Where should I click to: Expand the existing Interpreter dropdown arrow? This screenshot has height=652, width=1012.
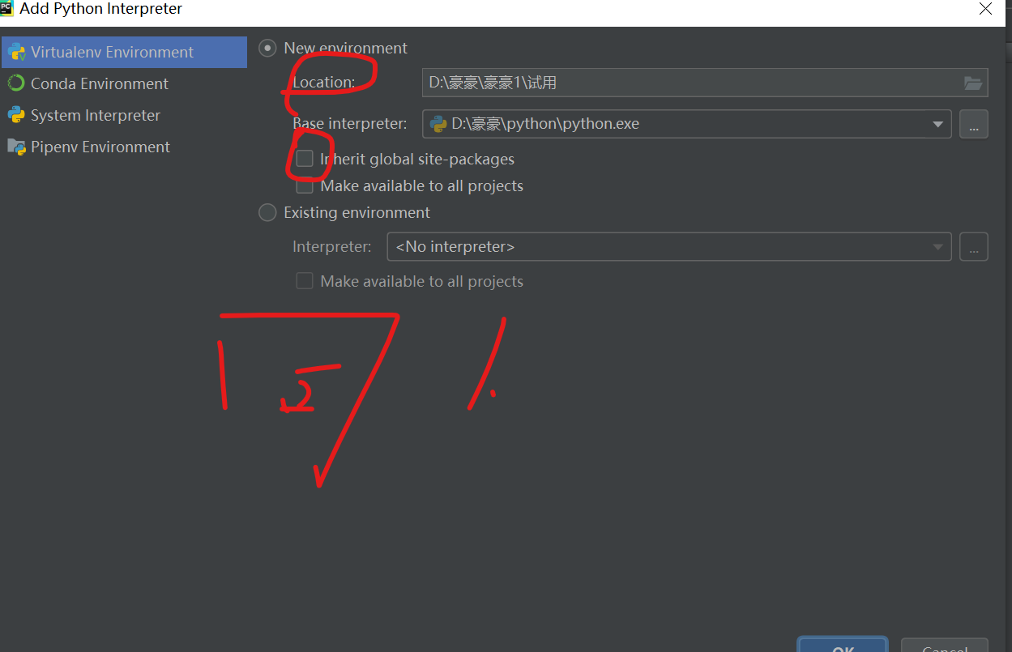(x=937, y=247)
